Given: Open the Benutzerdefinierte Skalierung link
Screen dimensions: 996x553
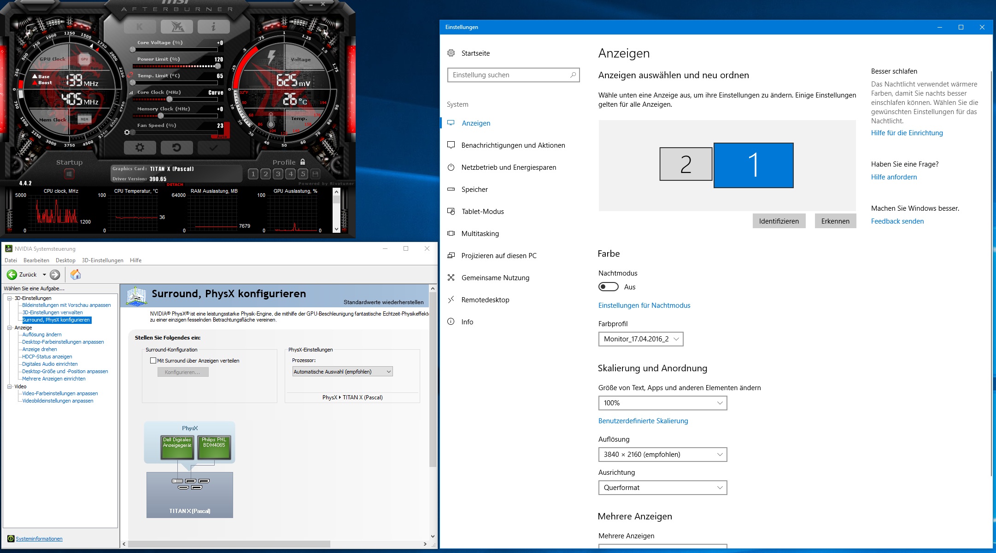Looking at the screenshot, I should click(643, 421).
